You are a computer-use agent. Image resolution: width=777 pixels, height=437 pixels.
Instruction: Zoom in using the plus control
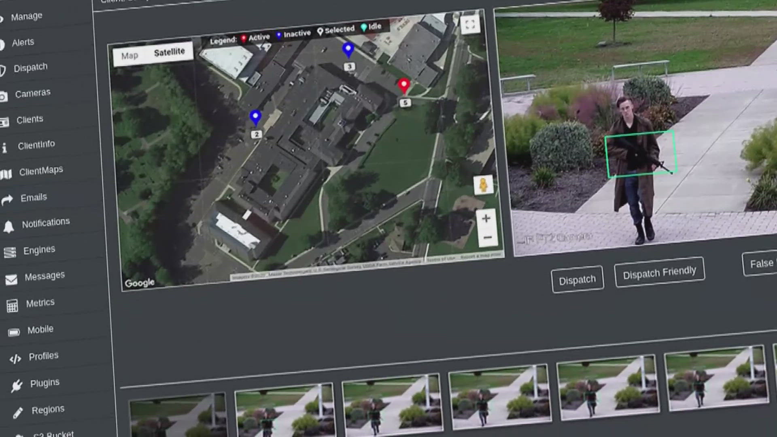[486, 218]
